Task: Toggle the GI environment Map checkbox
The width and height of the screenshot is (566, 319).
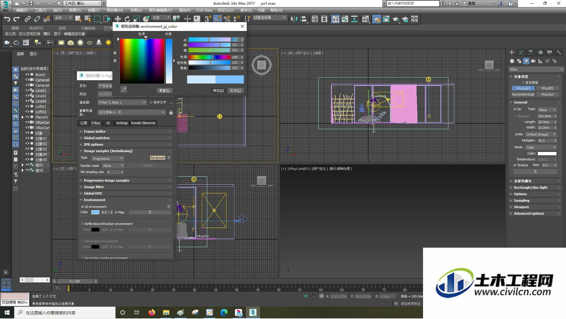Action: (x=116, y=212)
